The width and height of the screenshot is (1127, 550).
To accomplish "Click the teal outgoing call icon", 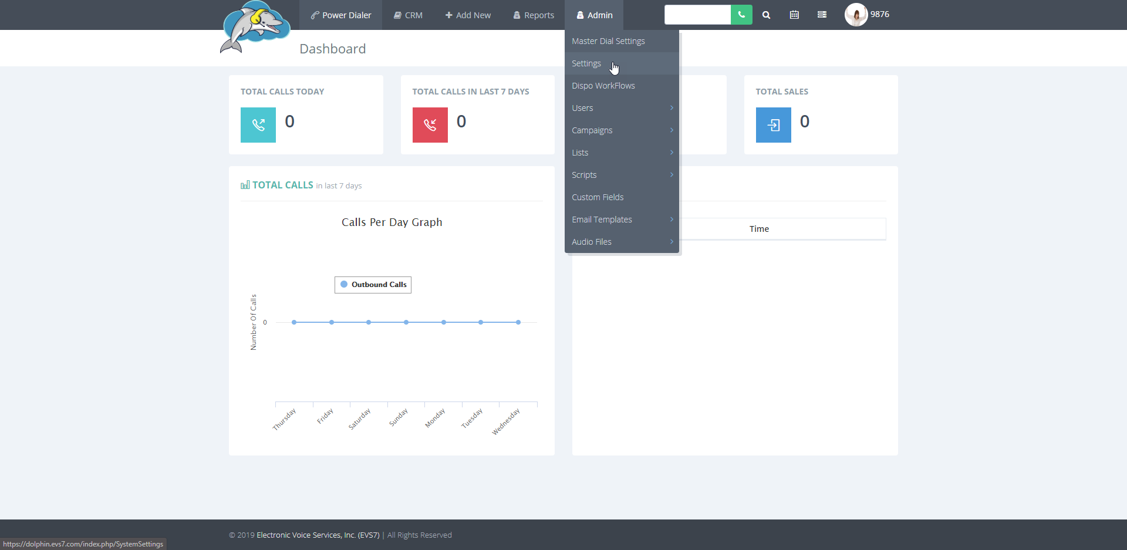I will [x=258, y=125].
